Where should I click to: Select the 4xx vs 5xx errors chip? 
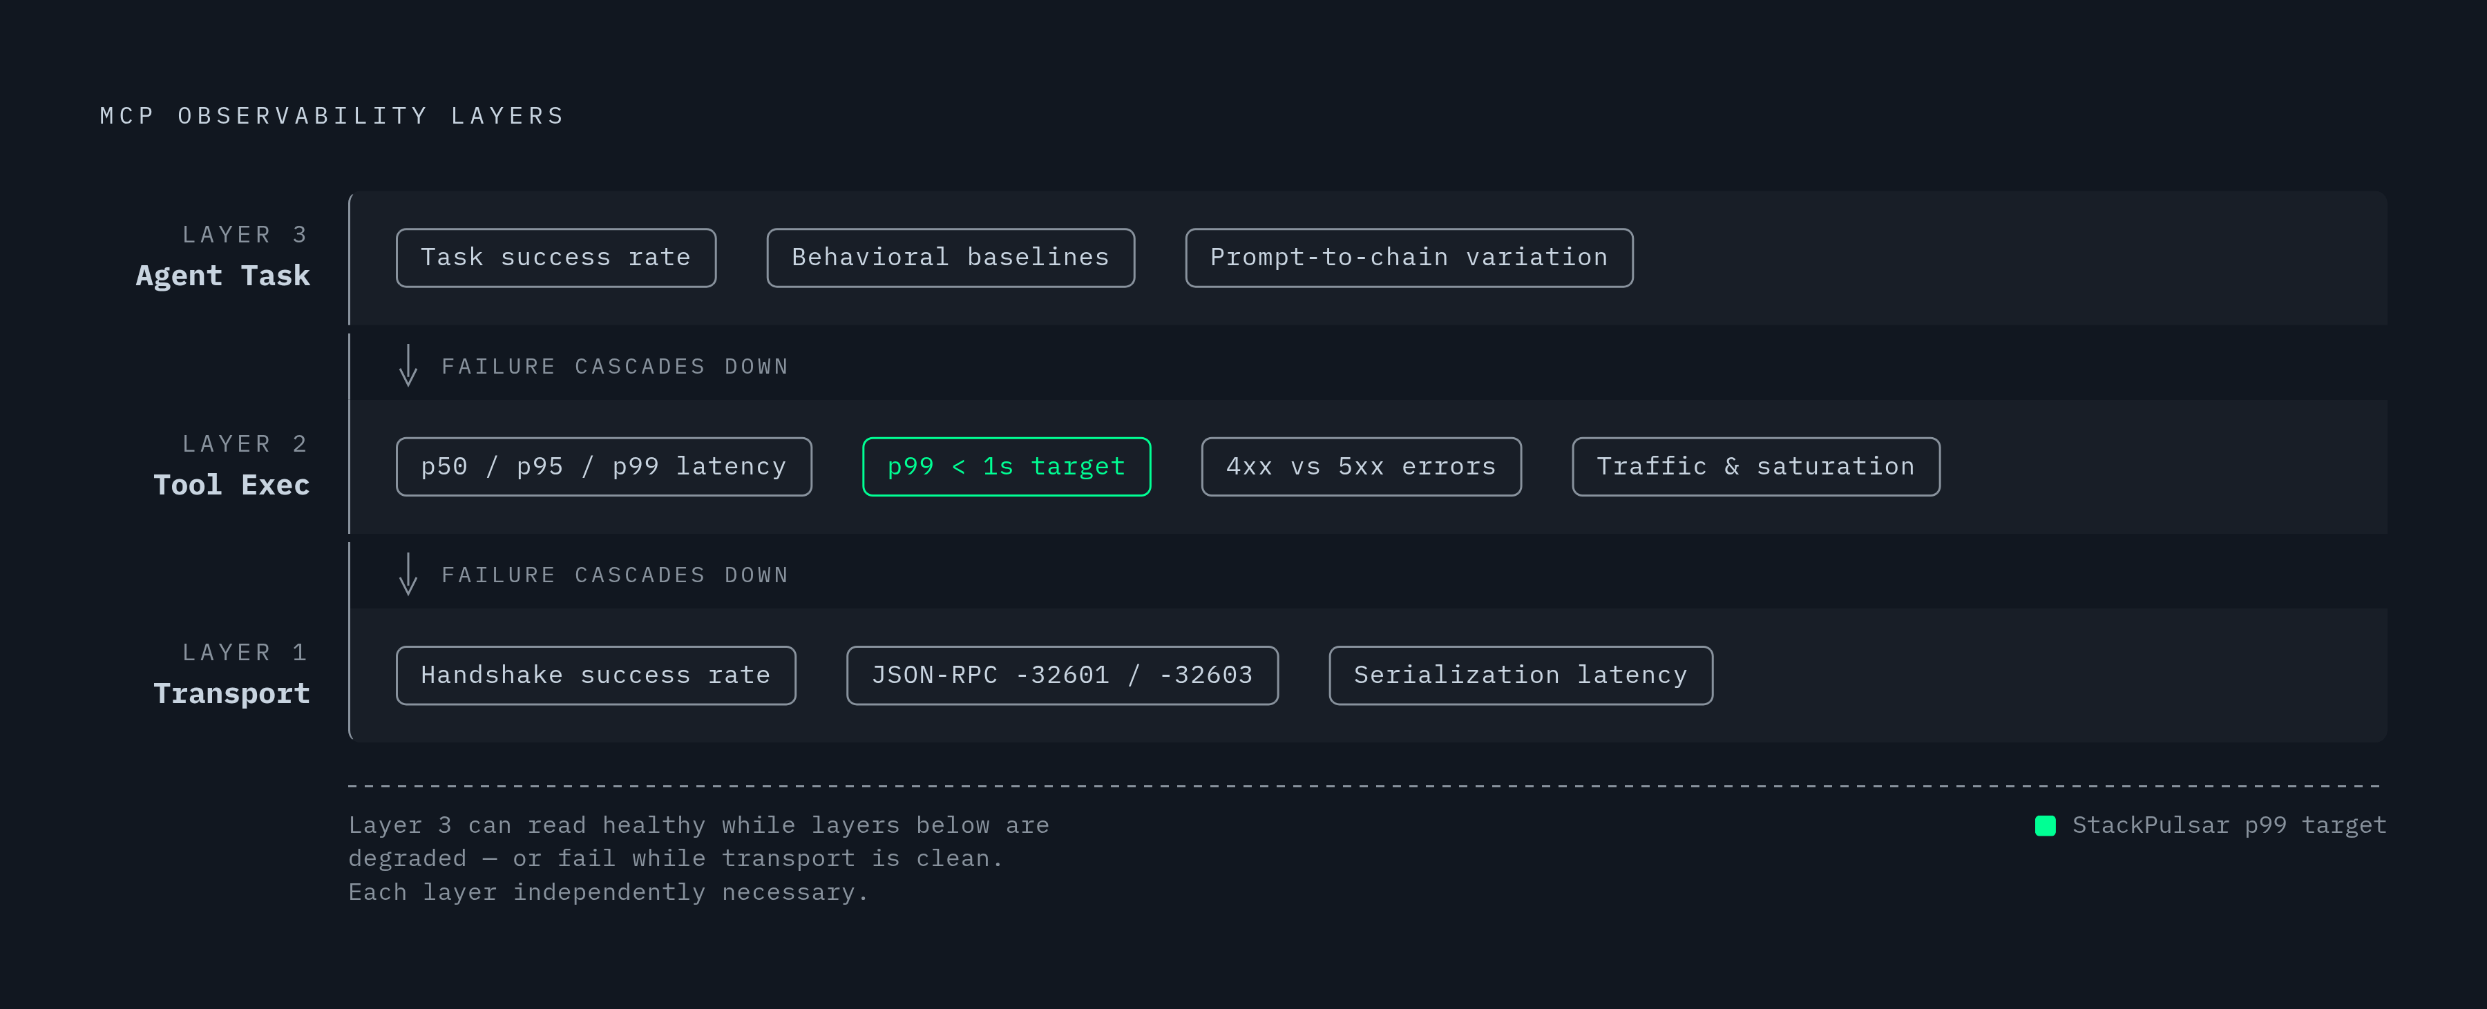1361,466
